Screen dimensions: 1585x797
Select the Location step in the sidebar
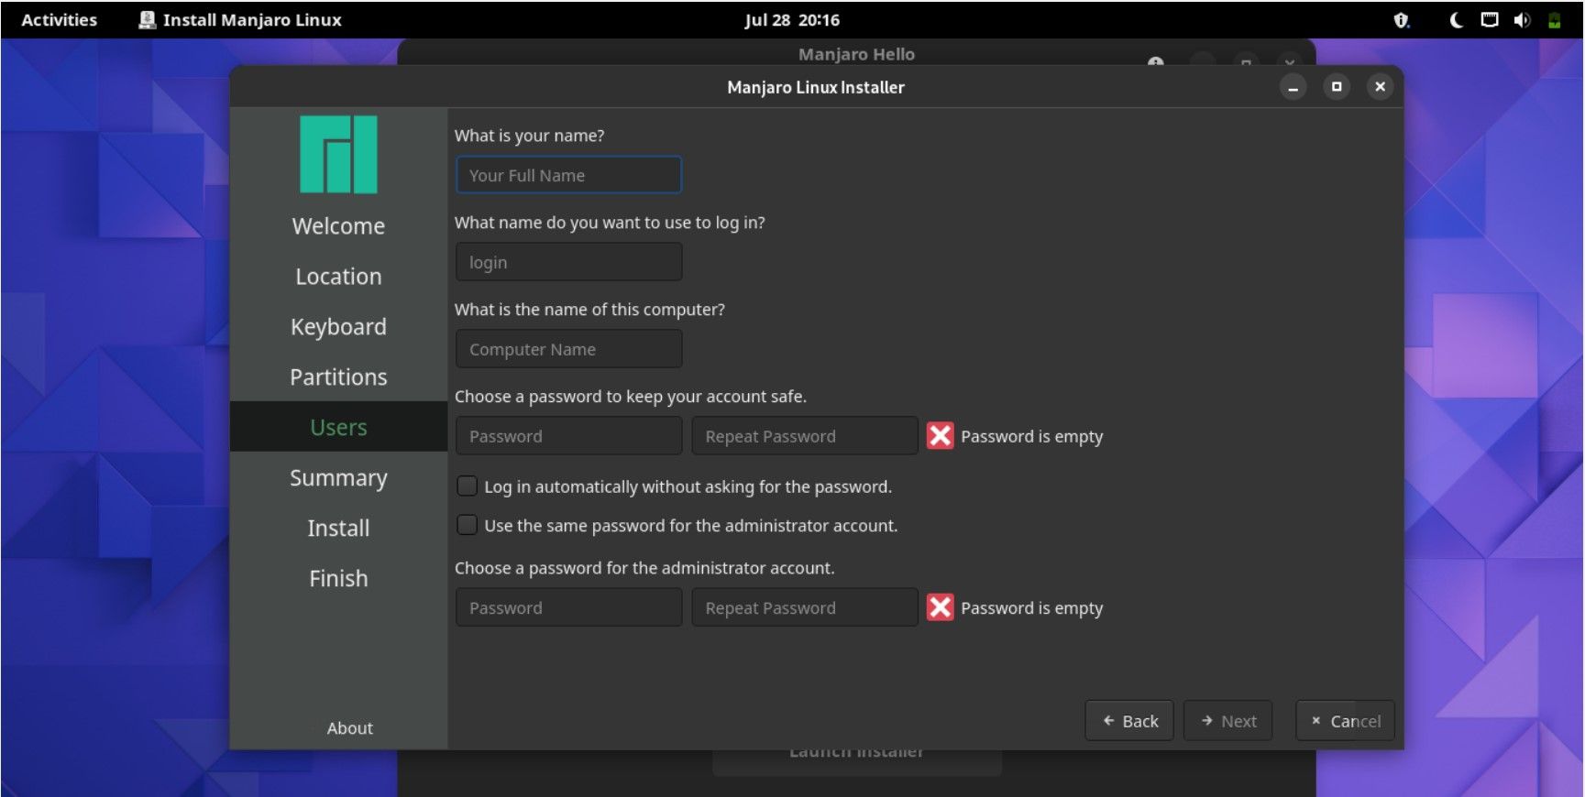pyautogui.click(x=338, y=277)
